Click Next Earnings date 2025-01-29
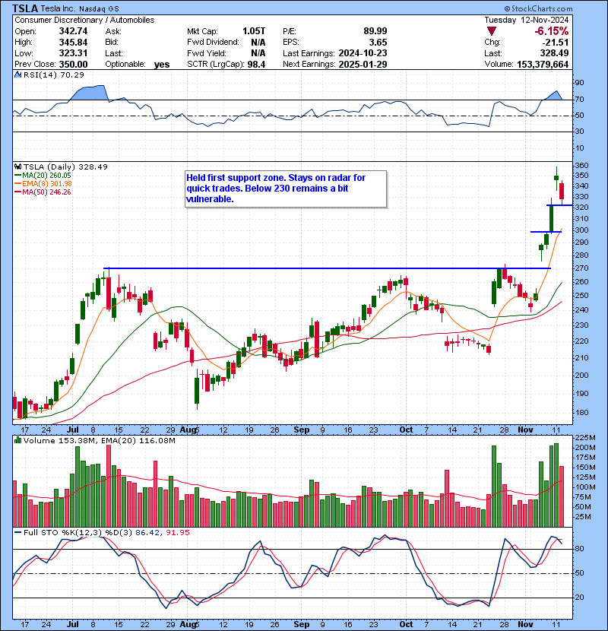This screenshot has height=631, width=608. [x=363, y=65]
